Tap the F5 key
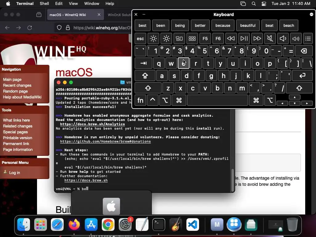Viewport: 316px width, 237px height. [x=205, y=38]
